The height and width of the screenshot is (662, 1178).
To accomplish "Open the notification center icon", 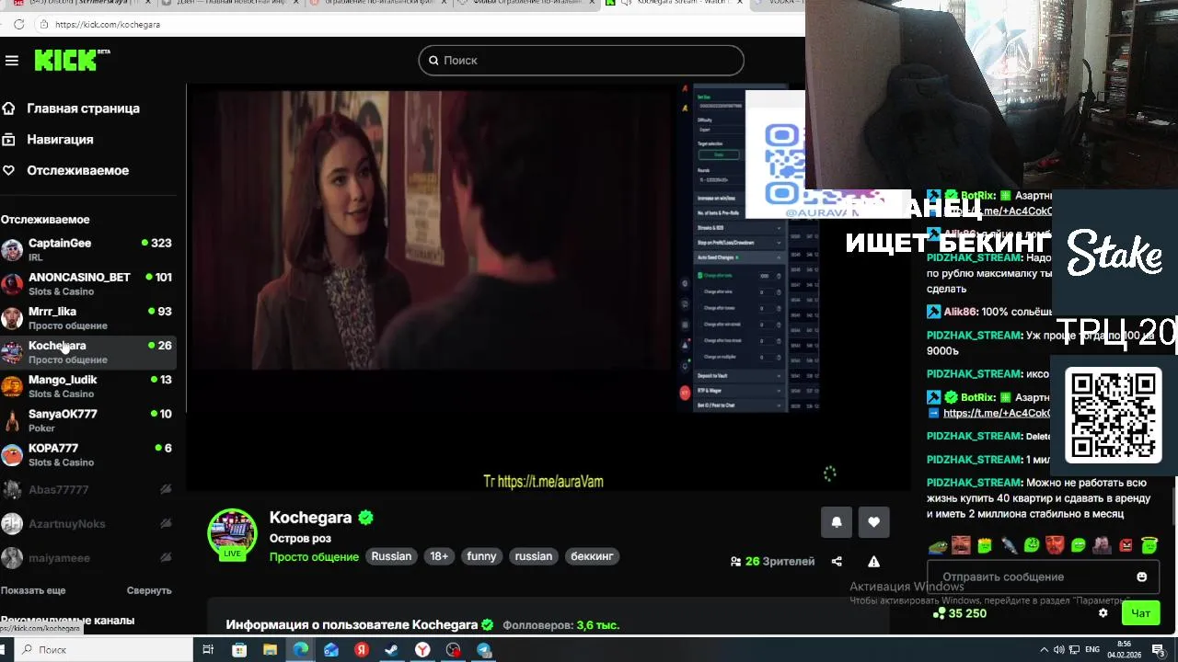I will [1159, 650].
